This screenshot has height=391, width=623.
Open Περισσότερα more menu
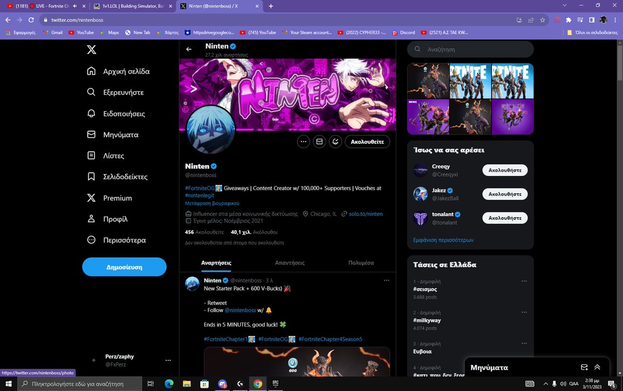point(116,240)
